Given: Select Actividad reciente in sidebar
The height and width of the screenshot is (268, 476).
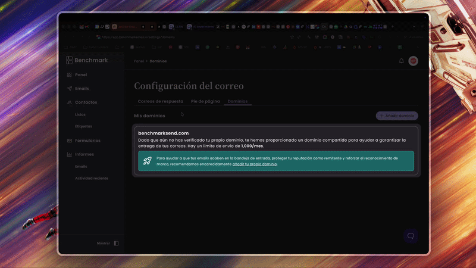Looking at the screenshot, I should tap(92, 178).
